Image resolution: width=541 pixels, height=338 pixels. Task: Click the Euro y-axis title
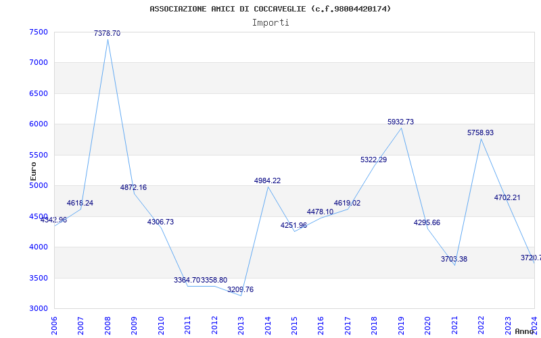pos(33,171)
